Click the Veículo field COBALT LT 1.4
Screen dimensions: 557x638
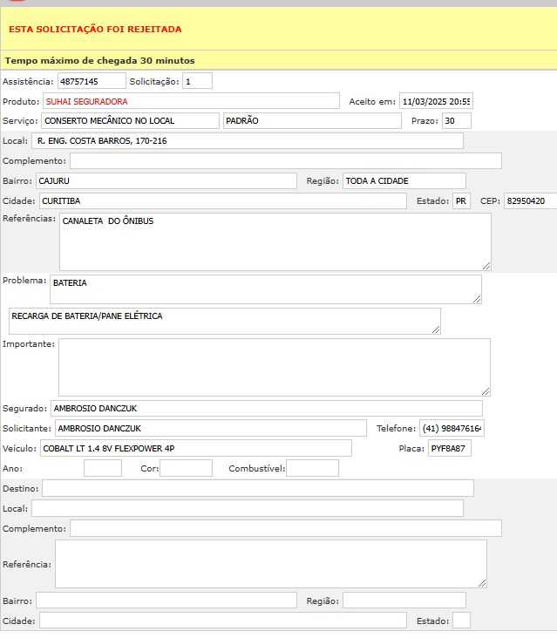(x=195, y=449)
